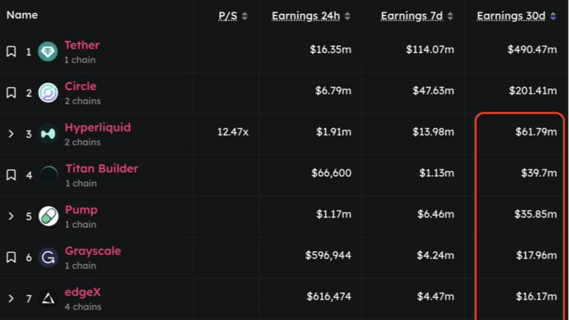569x320 pixels.
Task: Click the Hyperliquid logo icon
Action: pyautogui.click(x=48, y=134)
